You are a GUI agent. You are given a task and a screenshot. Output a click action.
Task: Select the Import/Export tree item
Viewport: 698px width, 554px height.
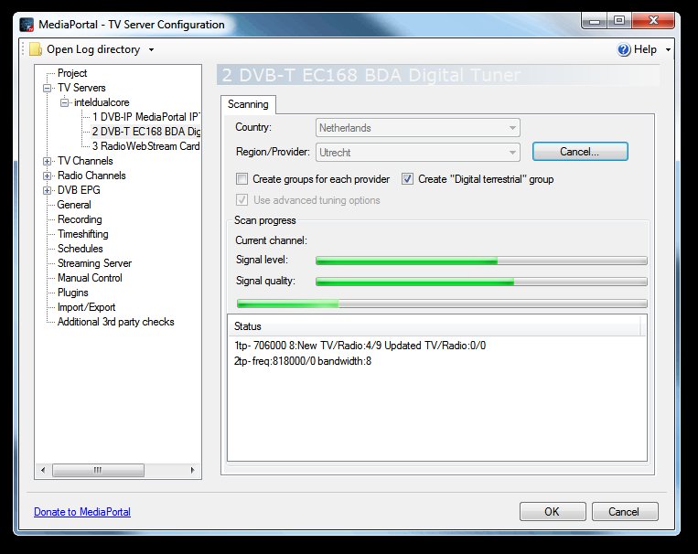click(x=86, y=307)
